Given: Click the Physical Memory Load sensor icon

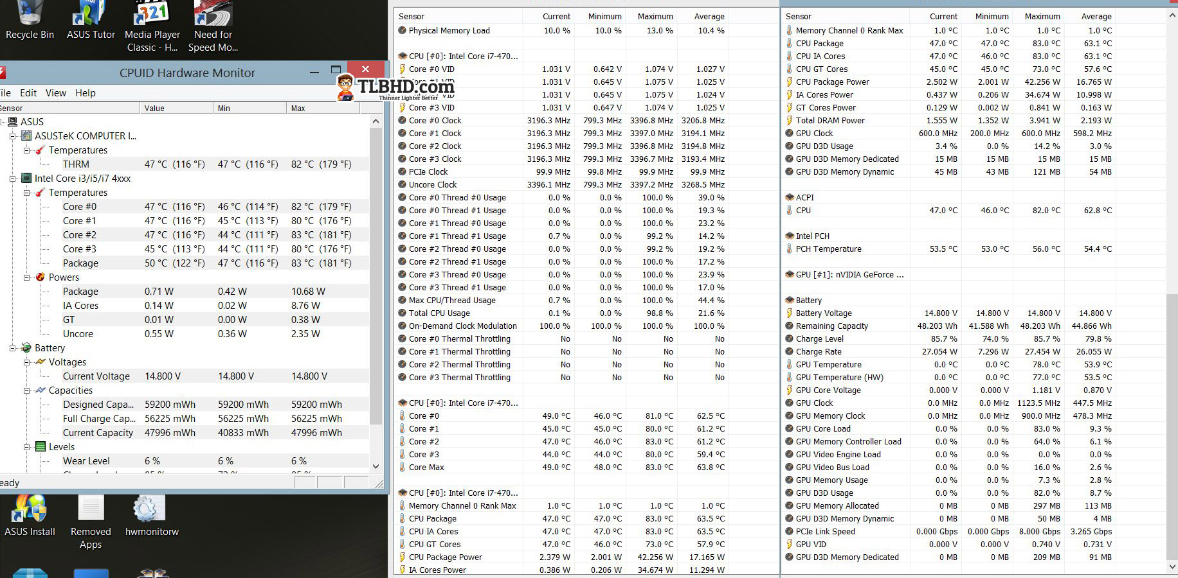Looking at the screenshot, I should (x=402, y=30).
